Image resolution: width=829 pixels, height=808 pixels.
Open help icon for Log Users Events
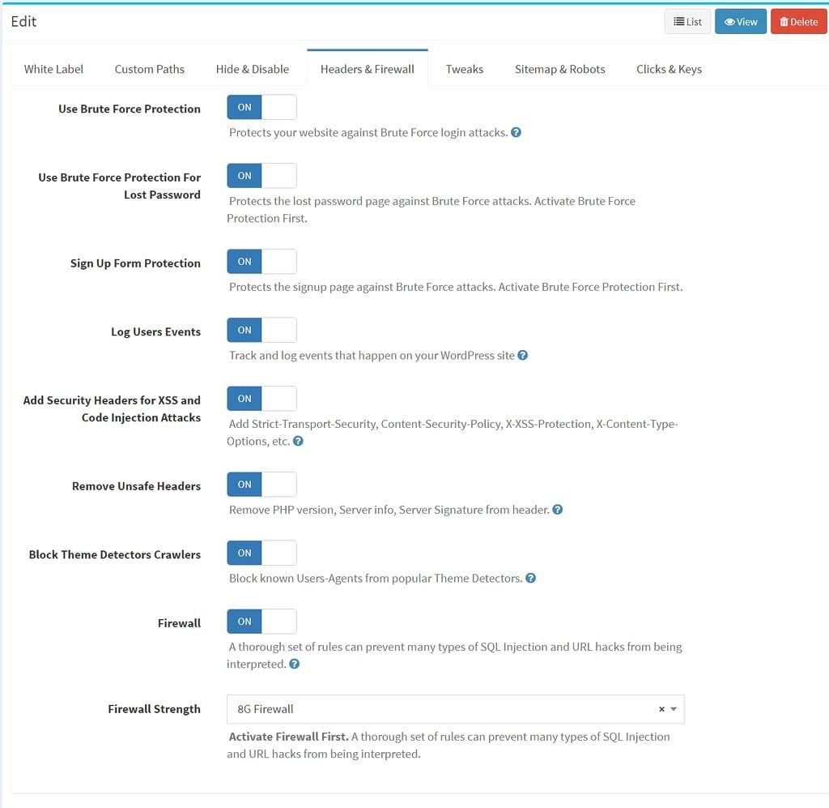(x=522, y=355)
